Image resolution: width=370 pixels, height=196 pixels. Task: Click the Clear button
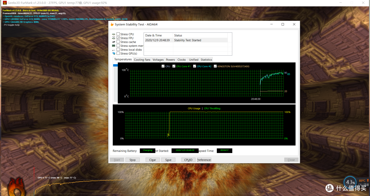pos(152,160)
